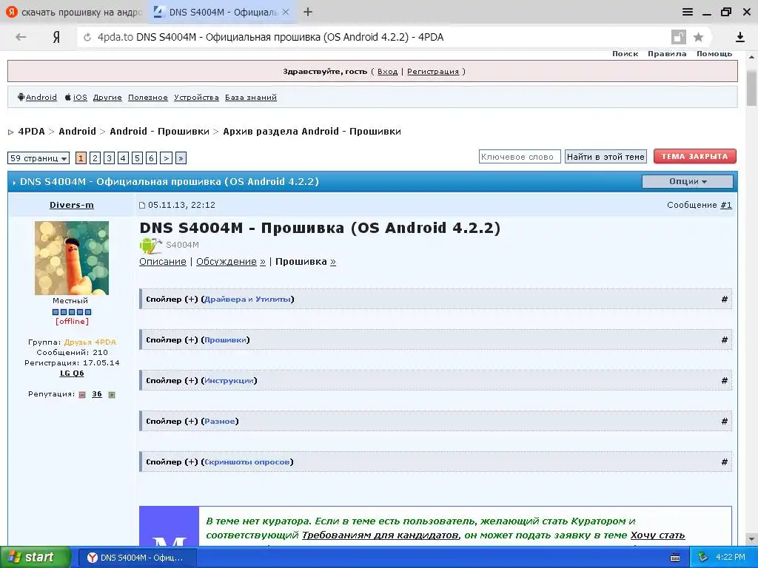Viewport: 758px width, 568px height.
Task: Open 'Требованиям для кандидатов' link
Action: click(x=380, y=535)
